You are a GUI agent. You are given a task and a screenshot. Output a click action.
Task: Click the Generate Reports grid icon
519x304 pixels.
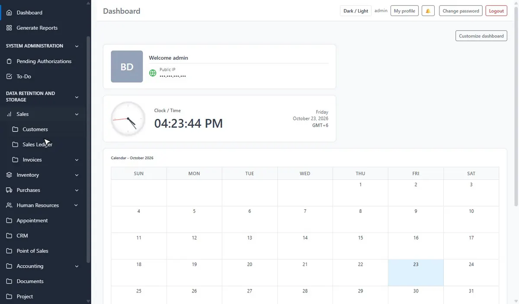[9, 28]
